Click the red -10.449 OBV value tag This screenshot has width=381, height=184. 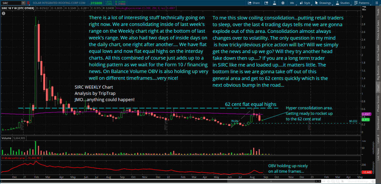coord(366,173)
